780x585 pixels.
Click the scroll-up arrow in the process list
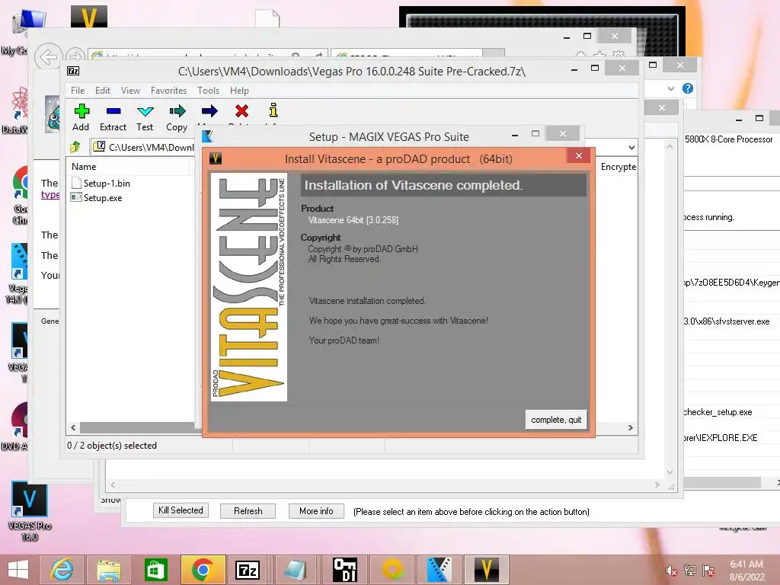click(670, 146)
